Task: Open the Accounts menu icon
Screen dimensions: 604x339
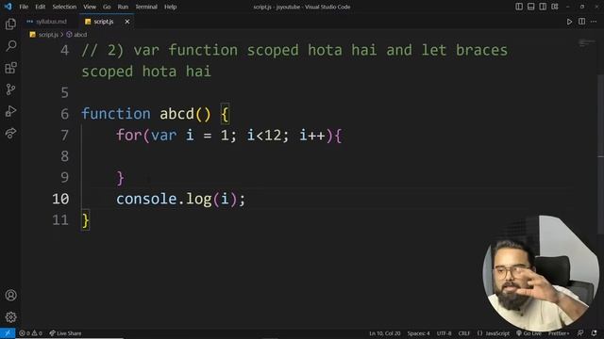Action: click(10, 295)
